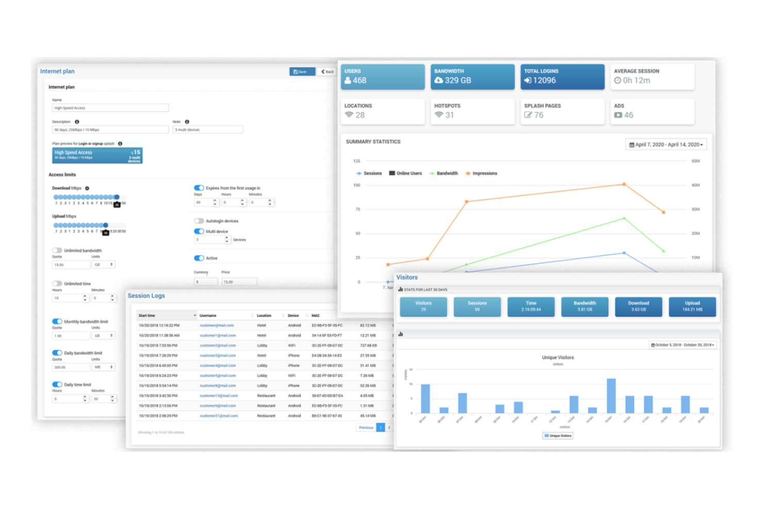This screenshot has height=509, width=763.
Task: Go to page 2 of Session Logs
Action: pos(389,428)
